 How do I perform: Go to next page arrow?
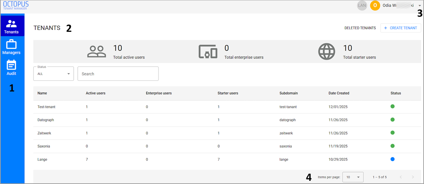pos(413,177)
